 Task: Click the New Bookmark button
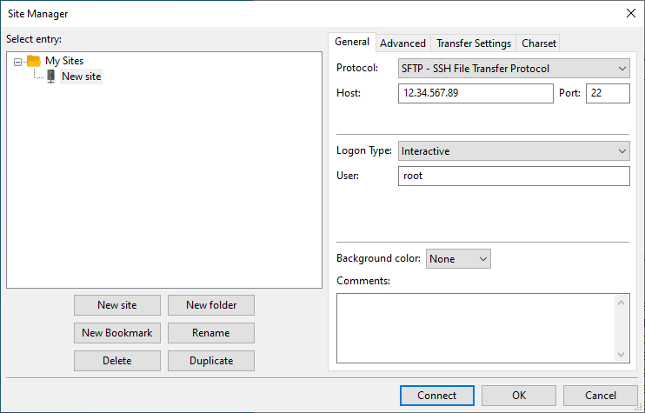coord(117,333)
